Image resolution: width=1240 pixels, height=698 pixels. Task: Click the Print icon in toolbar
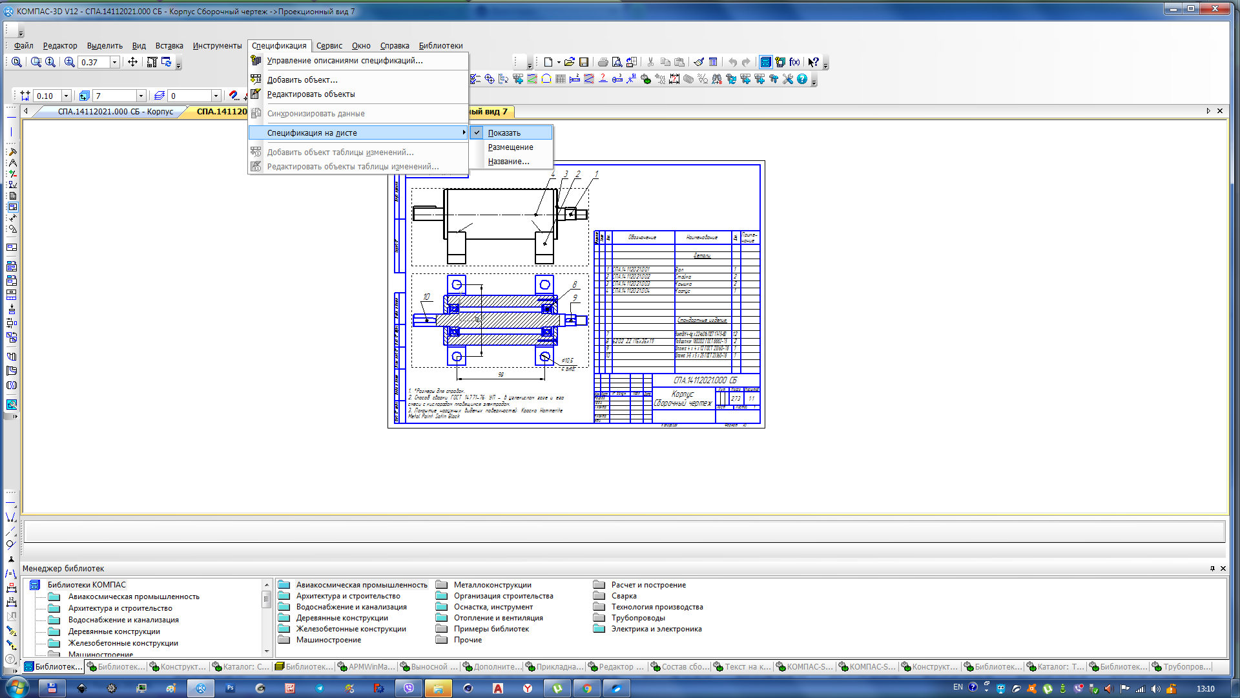[x=603, y=62]
